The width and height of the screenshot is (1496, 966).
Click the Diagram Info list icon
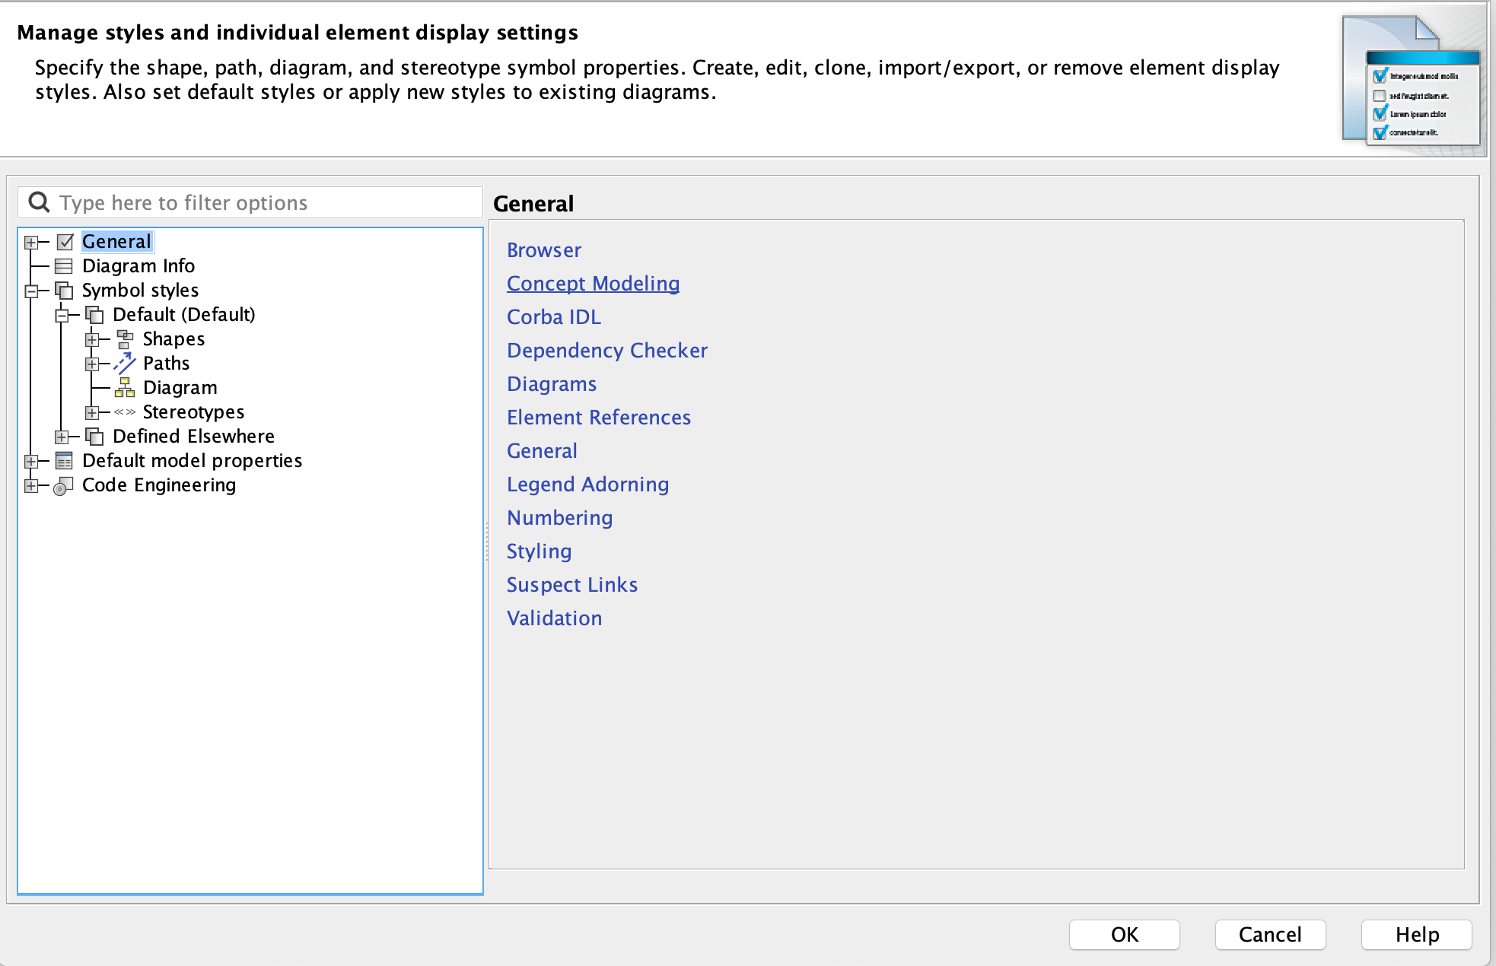[64, 266]
